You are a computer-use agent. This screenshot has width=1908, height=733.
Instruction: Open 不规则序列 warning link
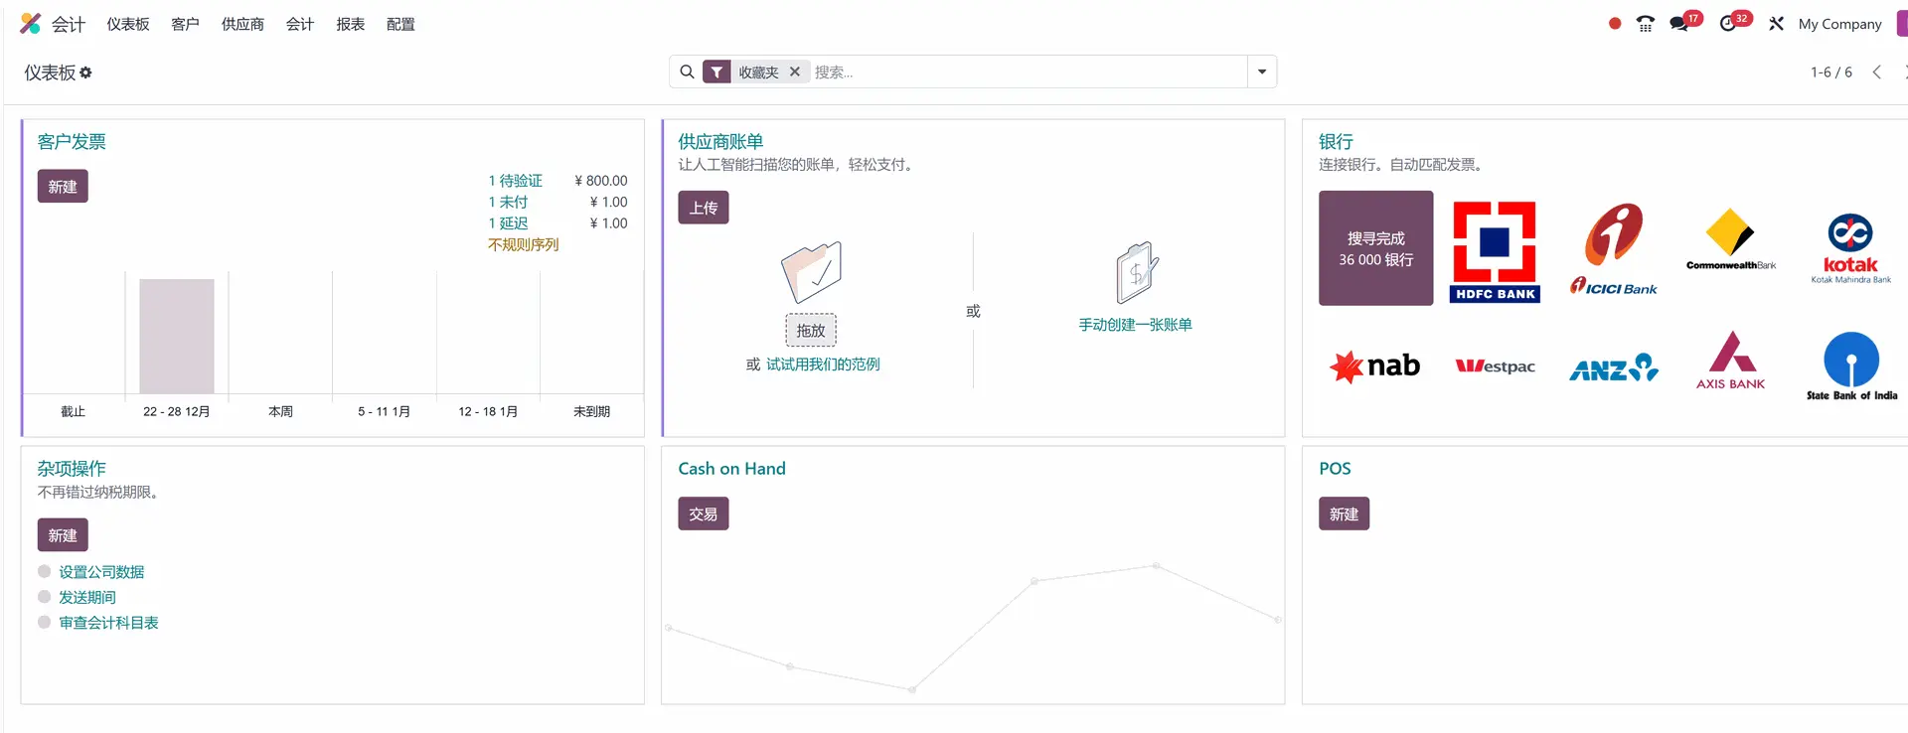click(523, 244)
